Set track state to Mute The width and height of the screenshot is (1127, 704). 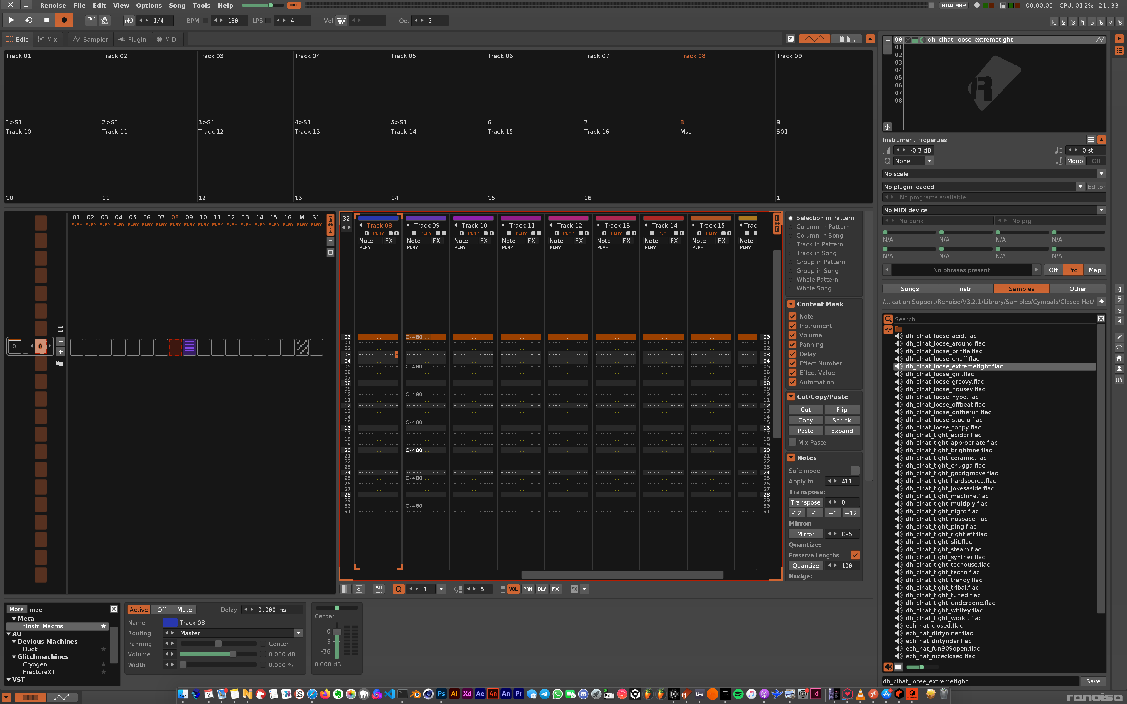point(184,610)
